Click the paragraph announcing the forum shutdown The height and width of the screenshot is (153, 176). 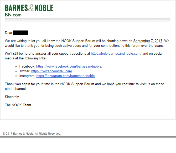pyautogui.click(x=87, y=43)
